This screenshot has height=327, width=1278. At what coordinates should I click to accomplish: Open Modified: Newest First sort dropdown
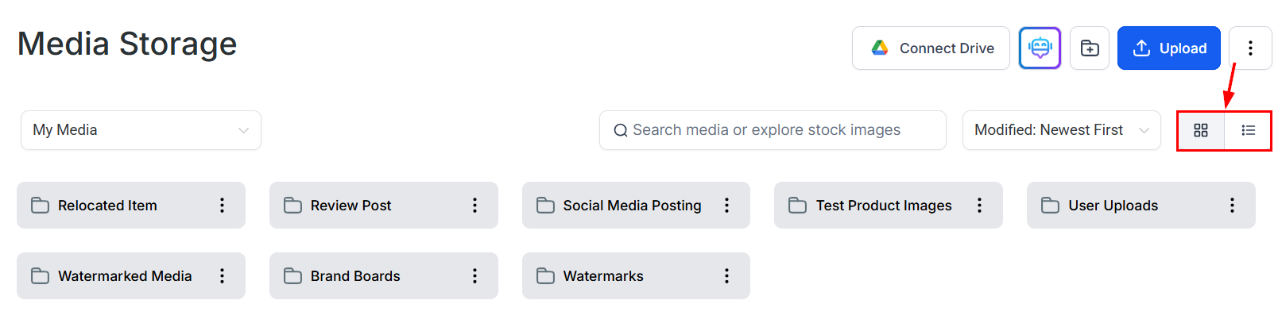pos(1061,130)
